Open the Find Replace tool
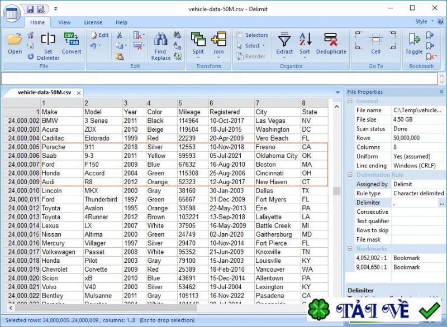This screenshot has height=327, width=447. [160, 45]
